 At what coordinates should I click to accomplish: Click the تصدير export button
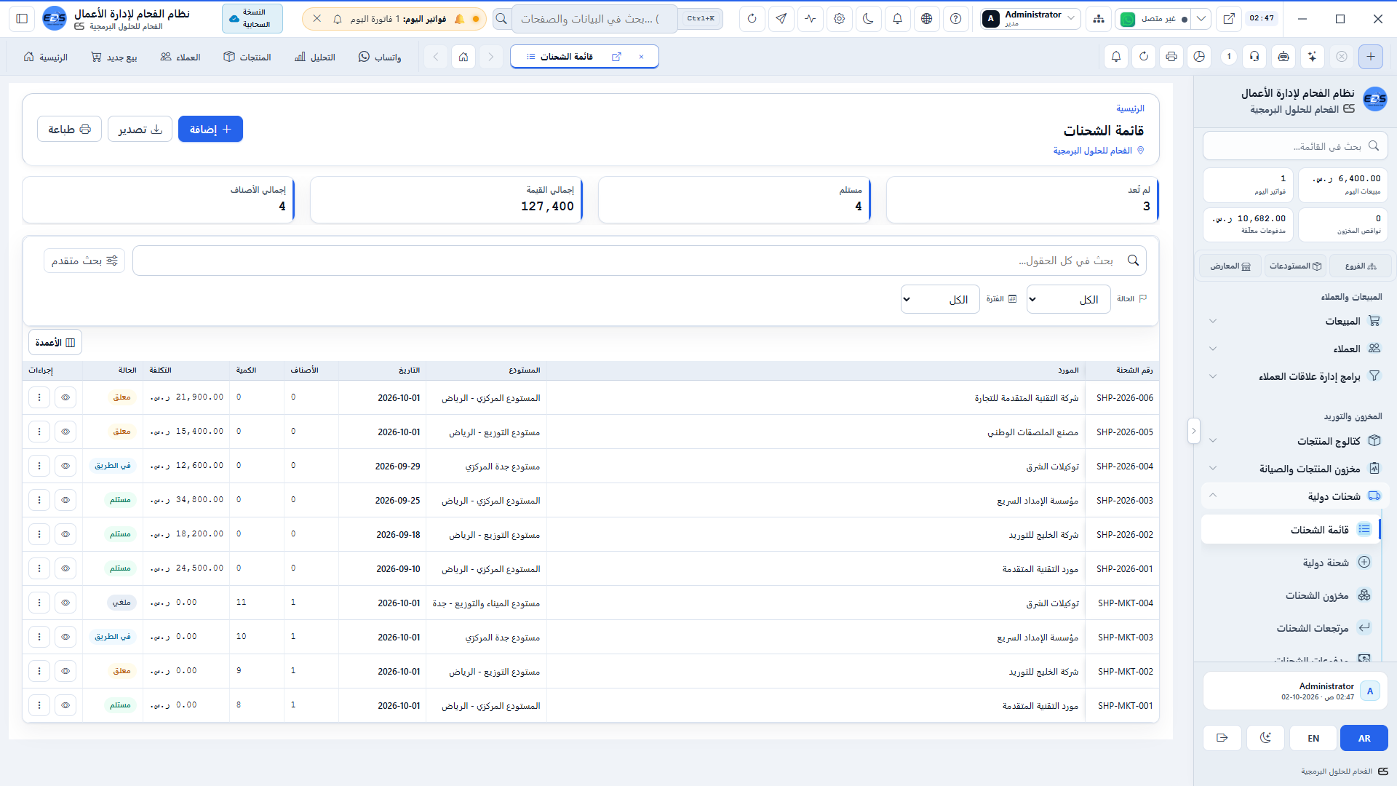(x=140, y=129)
